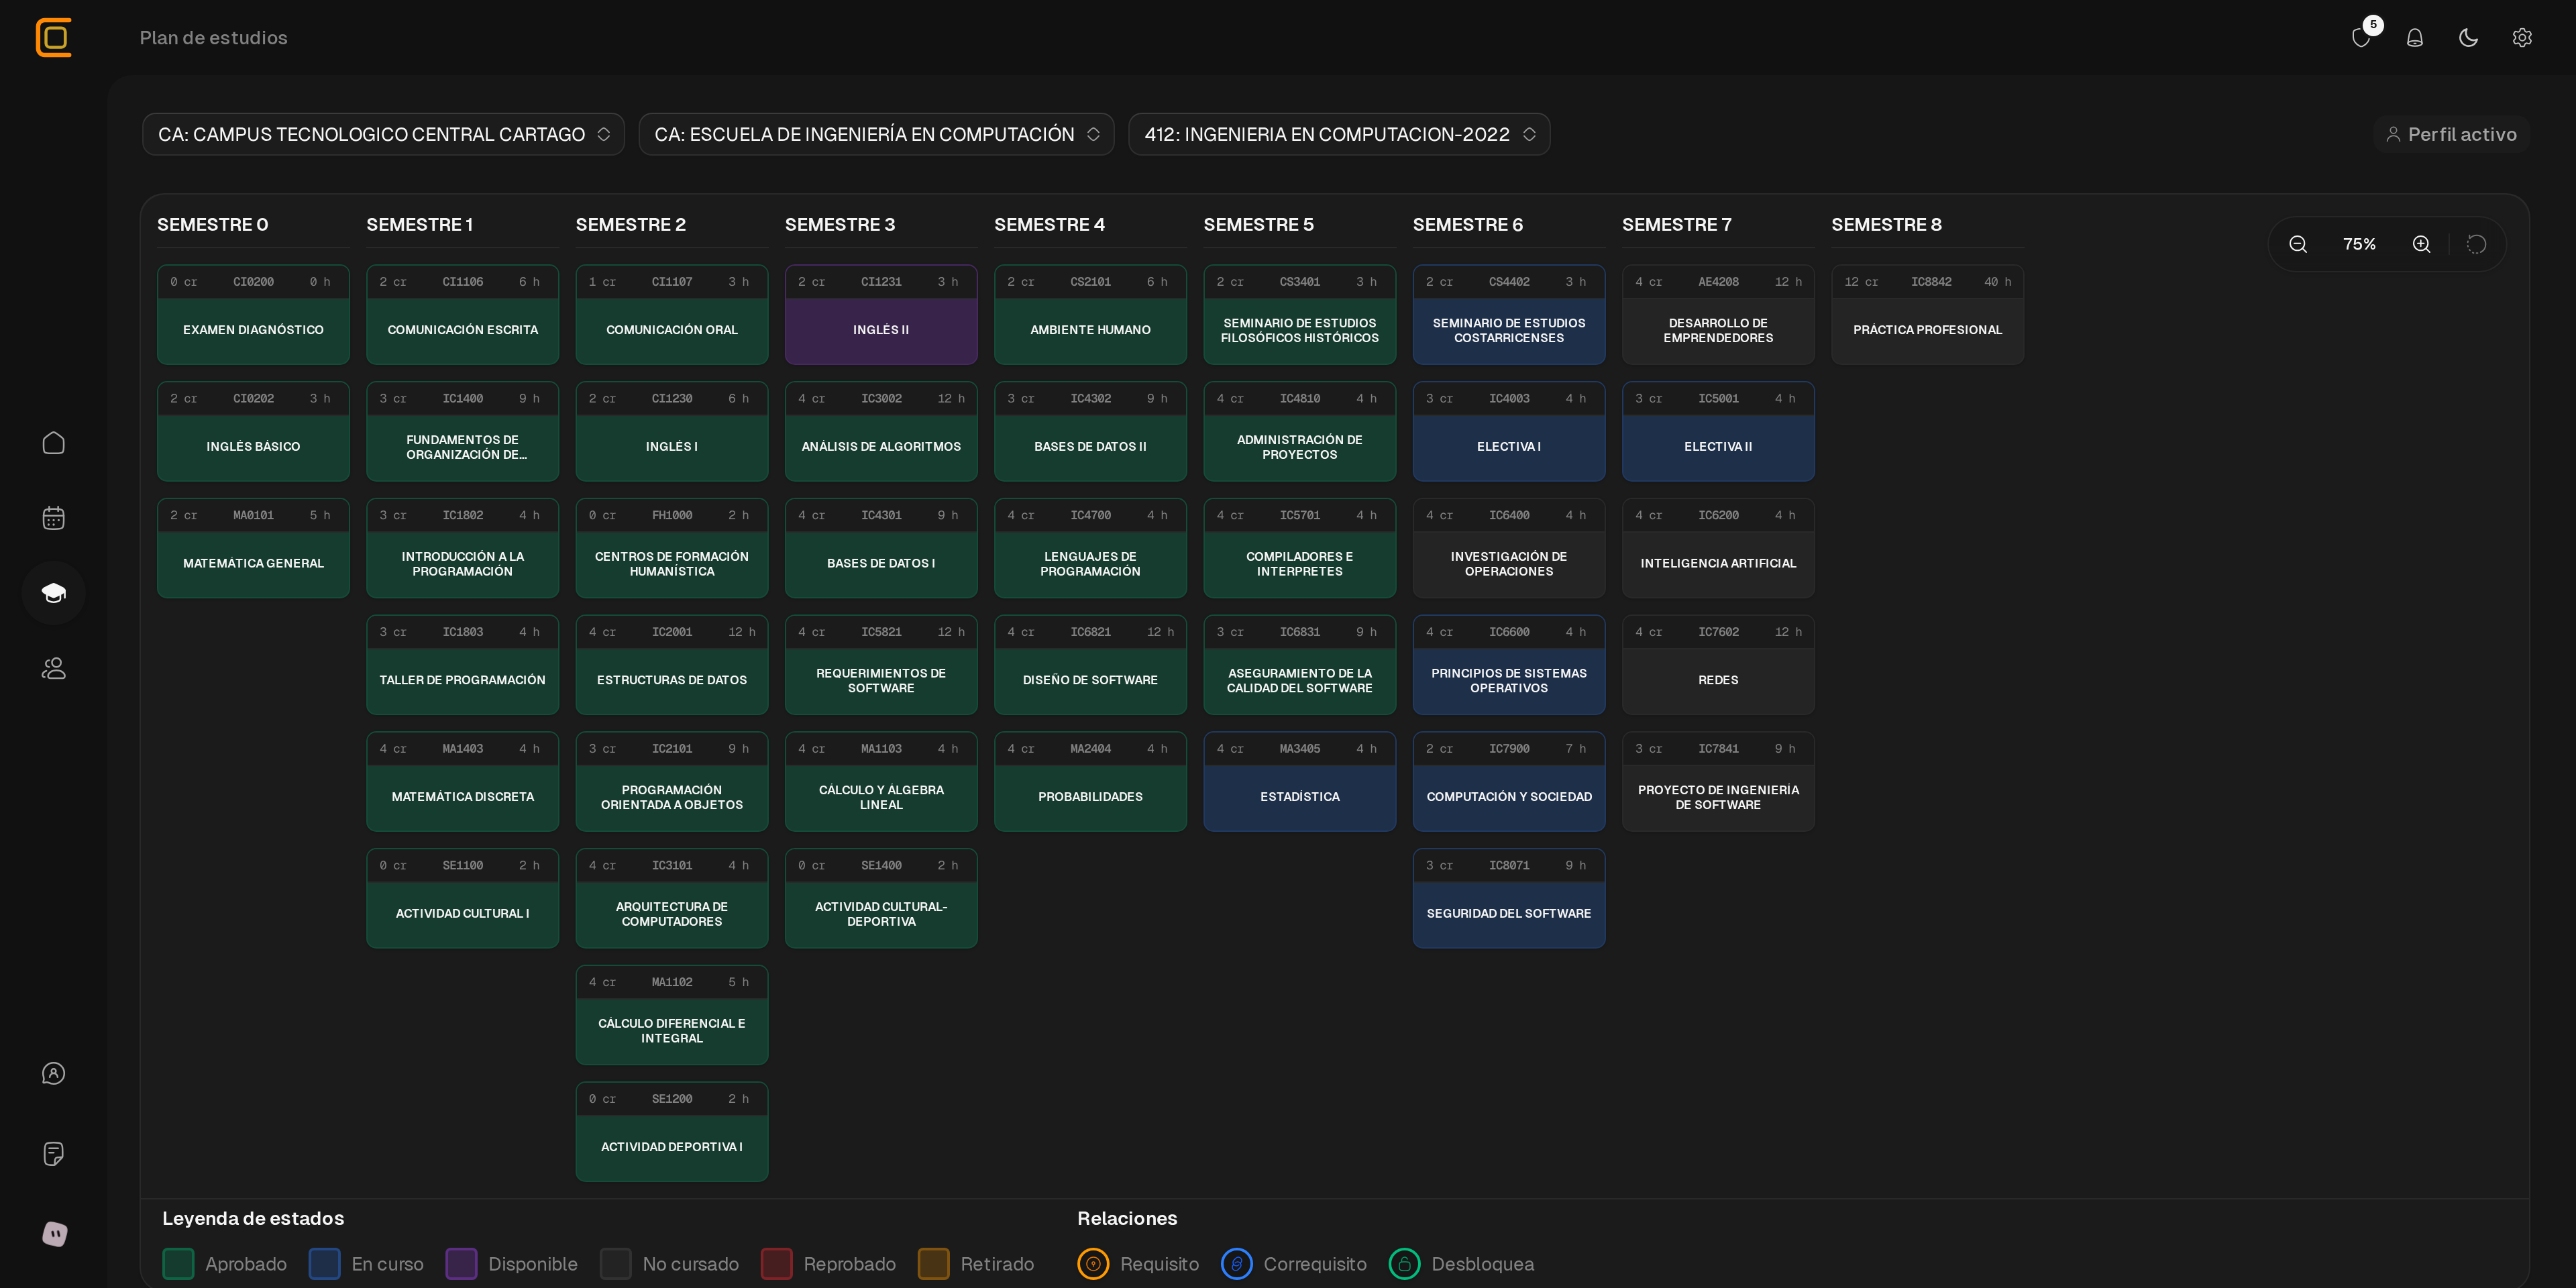Open the home icon in sidebar

[x=54, y=443]
